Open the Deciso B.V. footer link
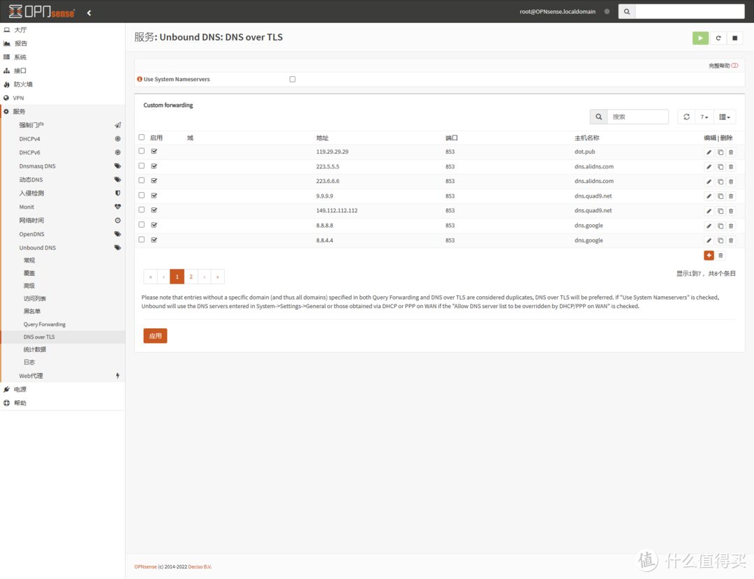This screenshot has height=579, width=754. [200, 566]
